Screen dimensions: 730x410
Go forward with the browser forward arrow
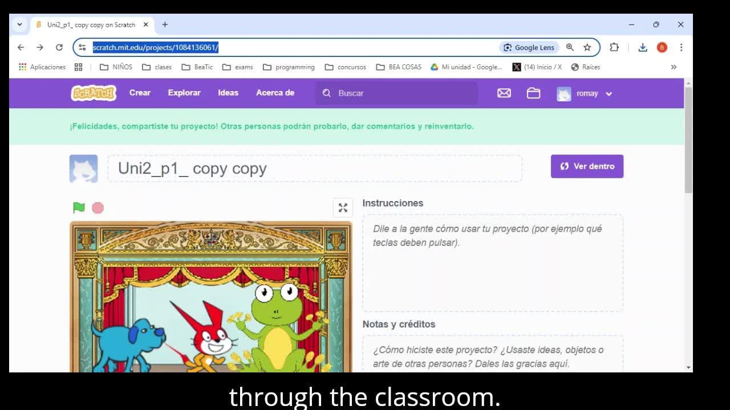tap(40, 47)
